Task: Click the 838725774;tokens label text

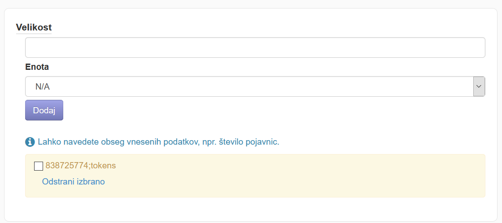Action: pyautogui.click(x=81, y=166)
